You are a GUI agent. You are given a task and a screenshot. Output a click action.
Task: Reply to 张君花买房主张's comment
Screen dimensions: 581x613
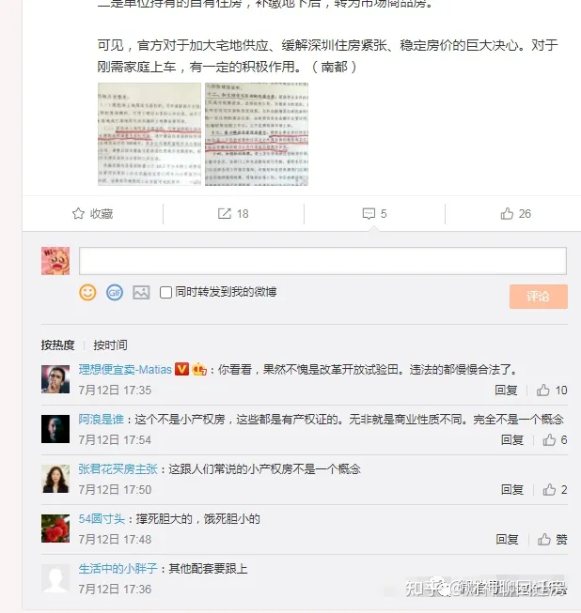[512, 489]
